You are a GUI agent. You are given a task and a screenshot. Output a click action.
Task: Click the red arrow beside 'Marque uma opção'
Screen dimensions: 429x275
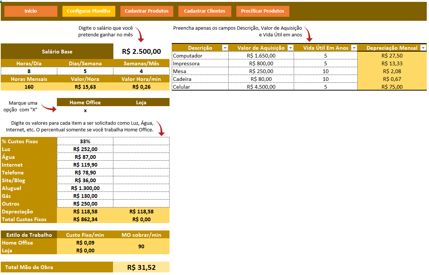[48, 108]
